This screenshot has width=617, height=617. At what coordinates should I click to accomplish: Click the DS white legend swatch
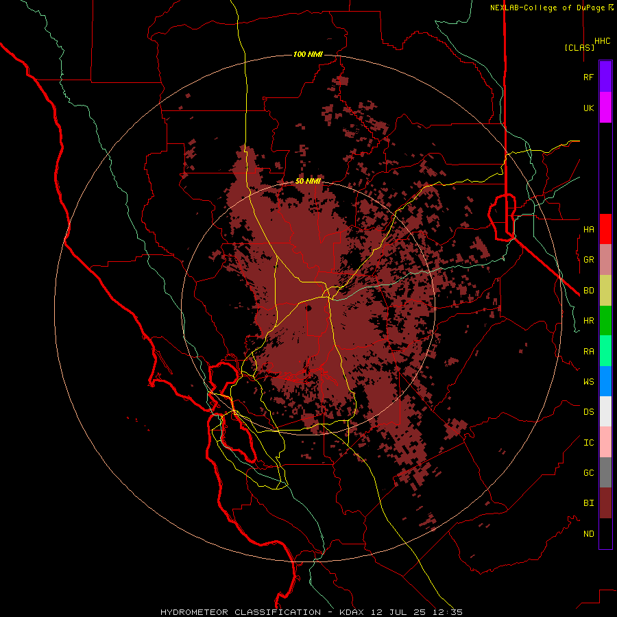605,411
